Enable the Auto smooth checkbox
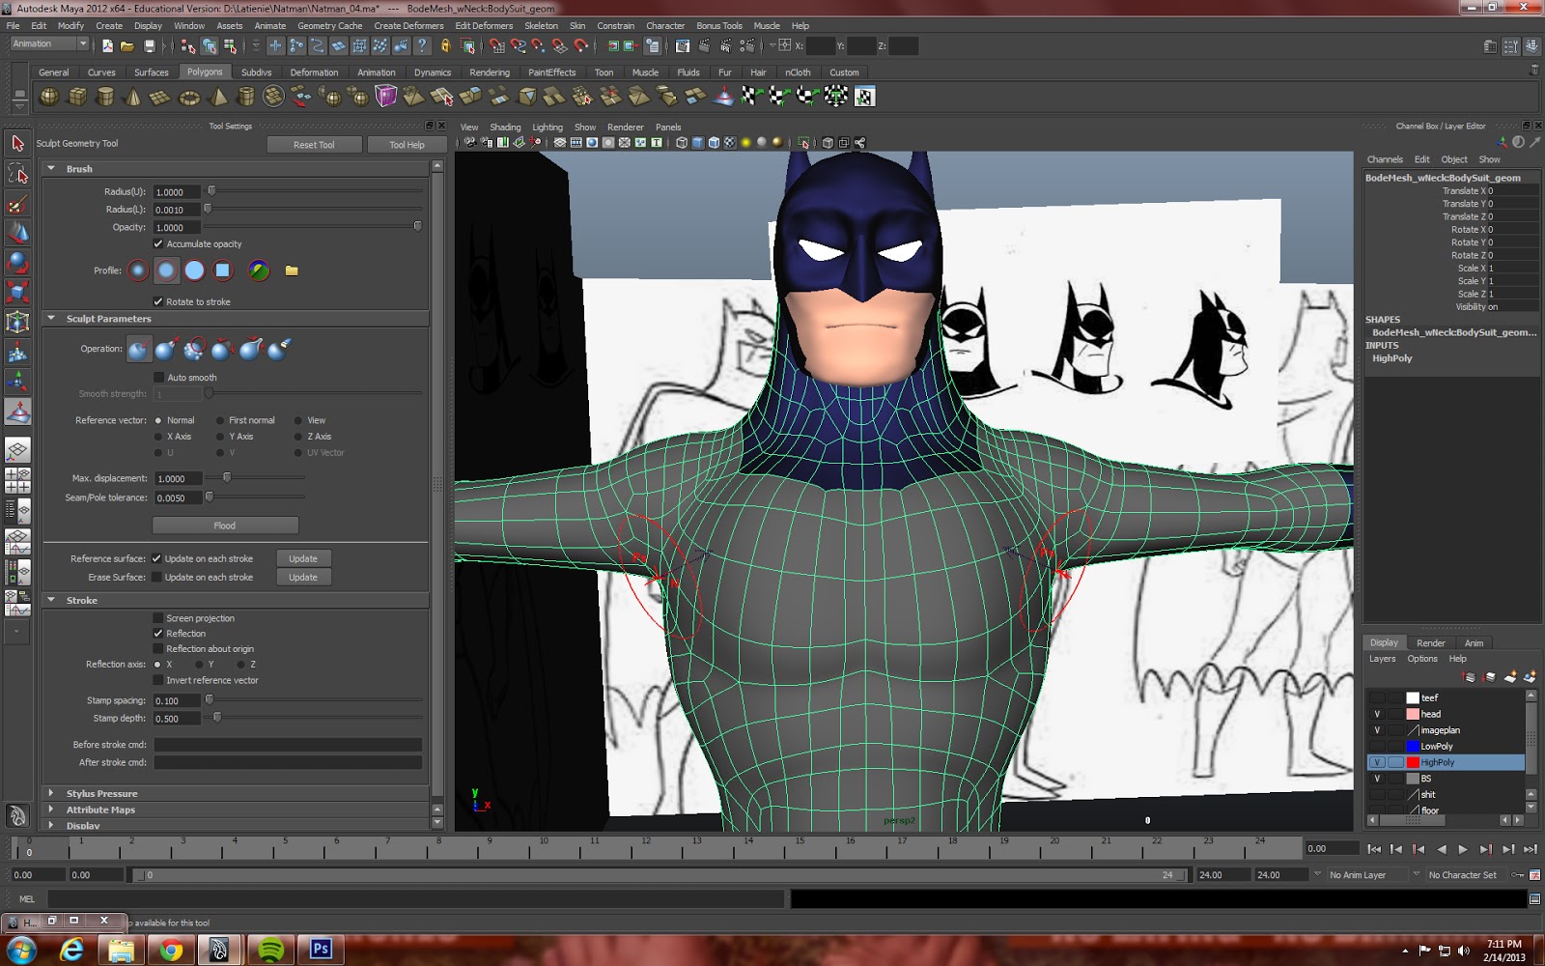Image resolution: width=1545 pixels, height=966 pixels. click(158, 377)
